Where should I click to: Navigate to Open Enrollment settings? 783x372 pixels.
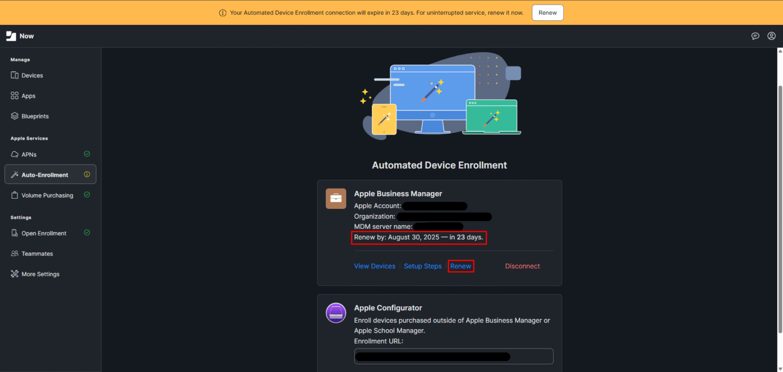point(44,233)
